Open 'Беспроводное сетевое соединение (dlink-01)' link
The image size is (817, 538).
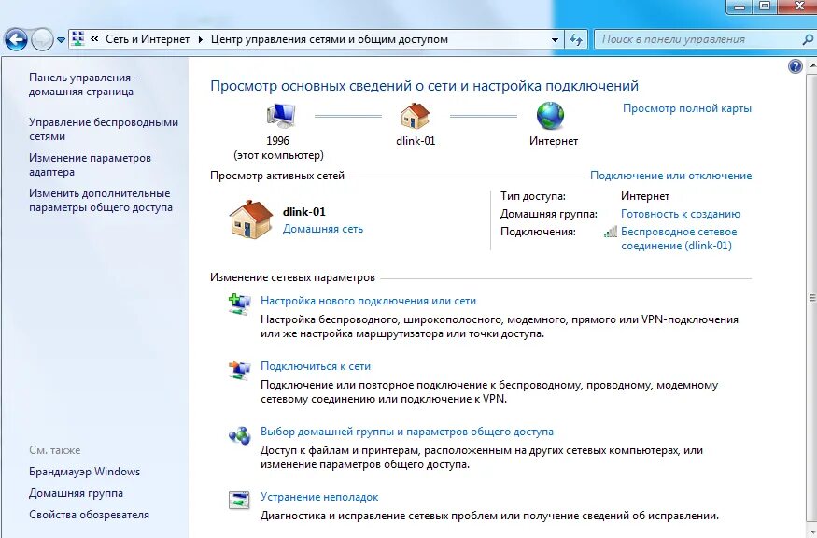pos(679,239)
